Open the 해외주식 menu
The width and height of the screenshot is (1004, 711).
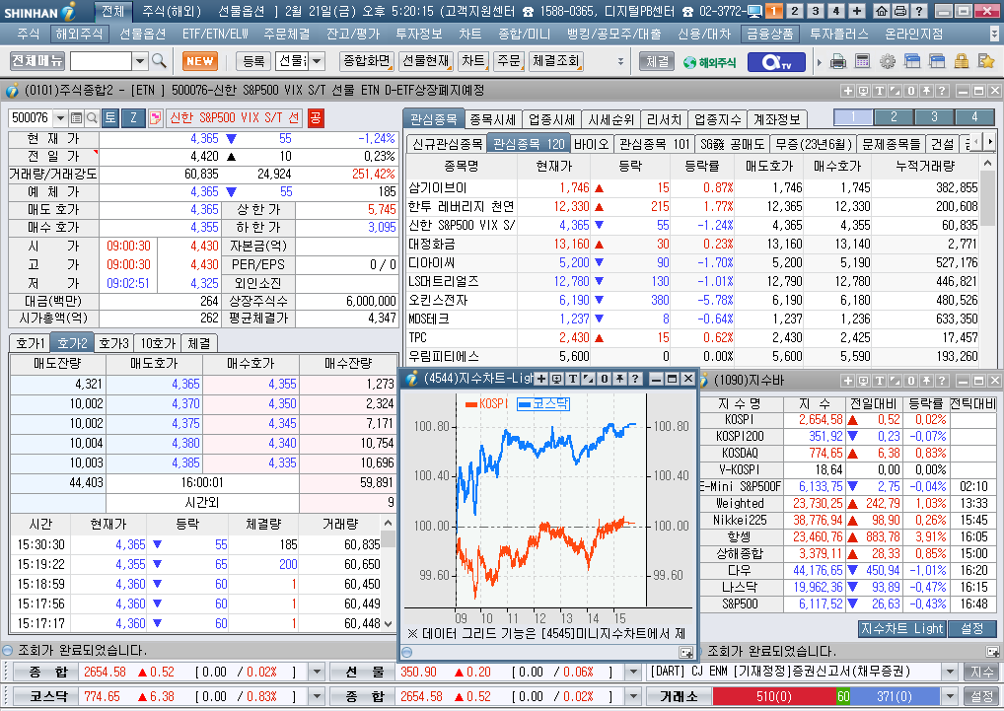(x=80, y=34)
